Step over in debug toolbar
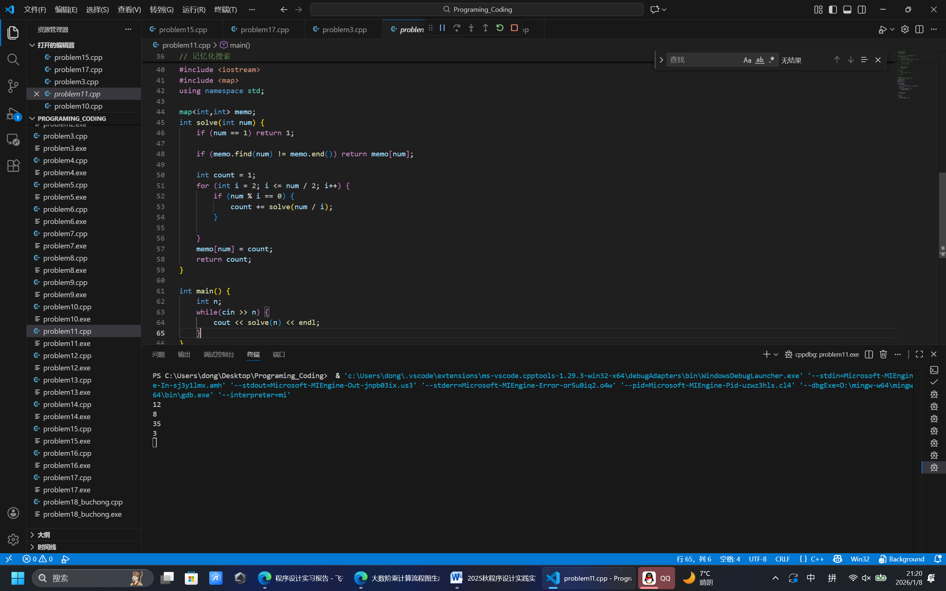Viewport: 946px width, 591px height. tap(457, 28)
